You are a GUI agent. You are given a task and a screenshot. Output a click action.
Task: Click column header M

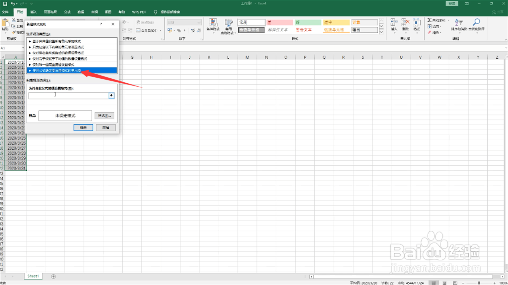click(247, 57)
